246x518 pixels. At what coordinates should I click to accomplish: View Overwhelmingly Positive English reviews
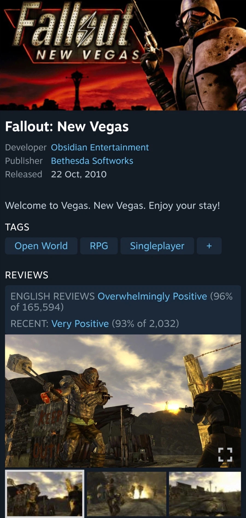(x=152, y=296)
